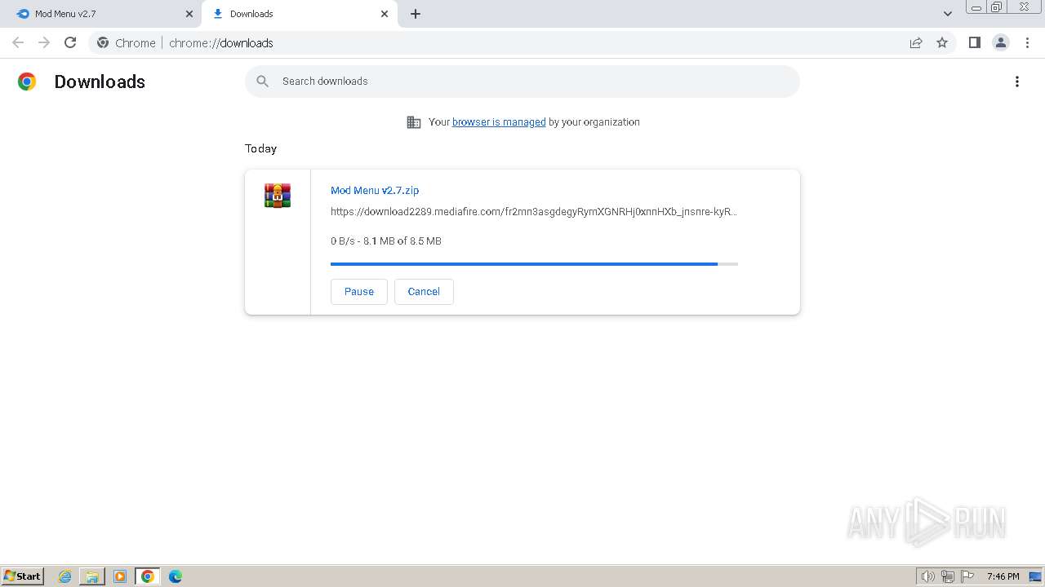Expand the tab search chevron
Viewport: 1045px width, 587px height.
[948, 14]
